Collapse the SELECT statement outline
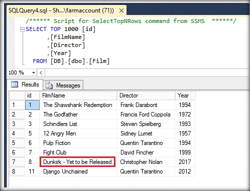 (22, 29)
